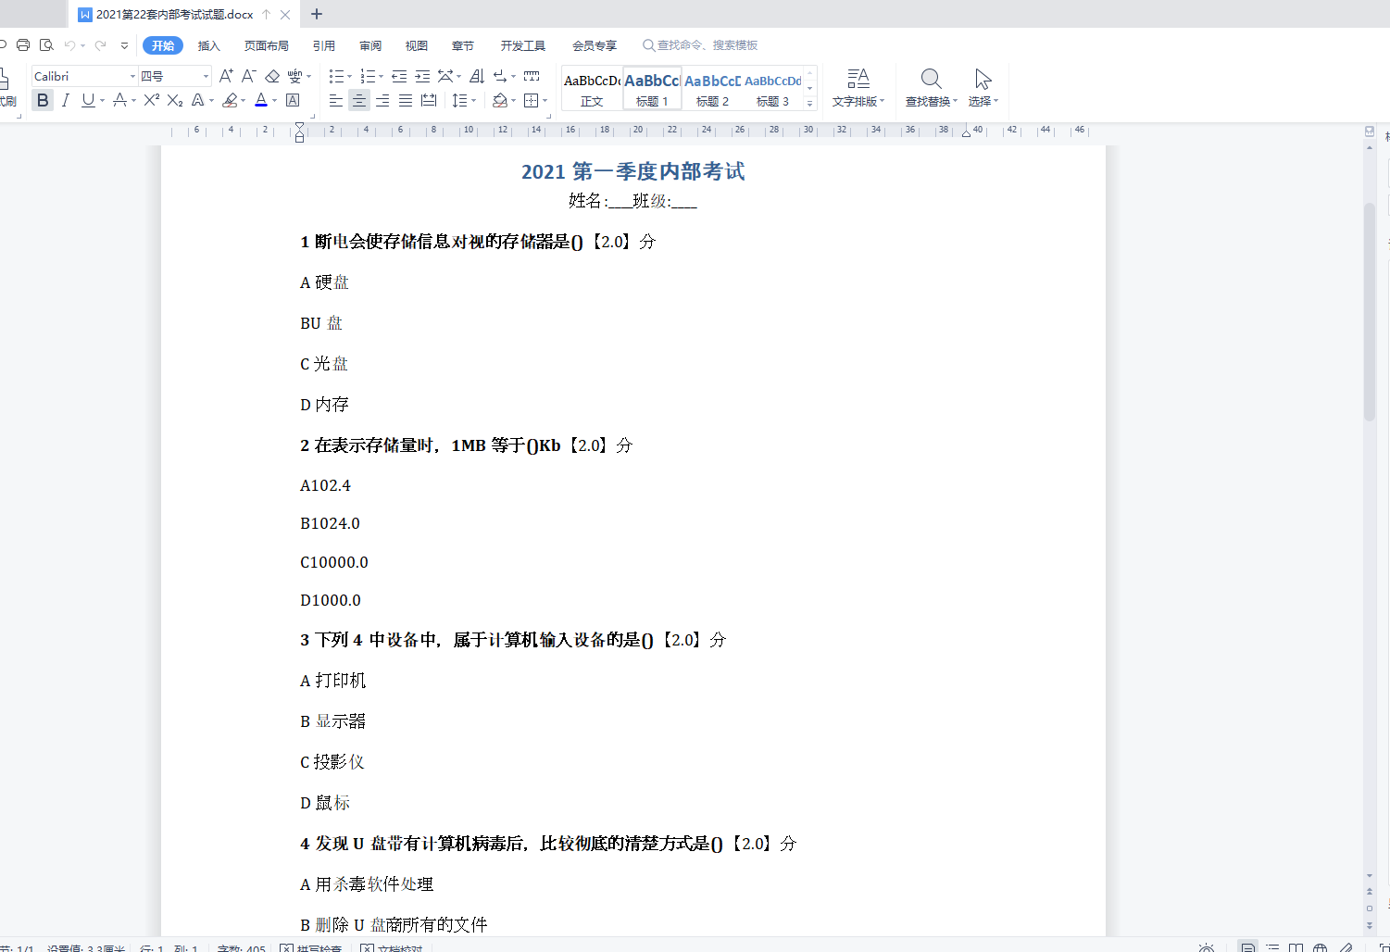Enable underline formatting

(86, 100)
